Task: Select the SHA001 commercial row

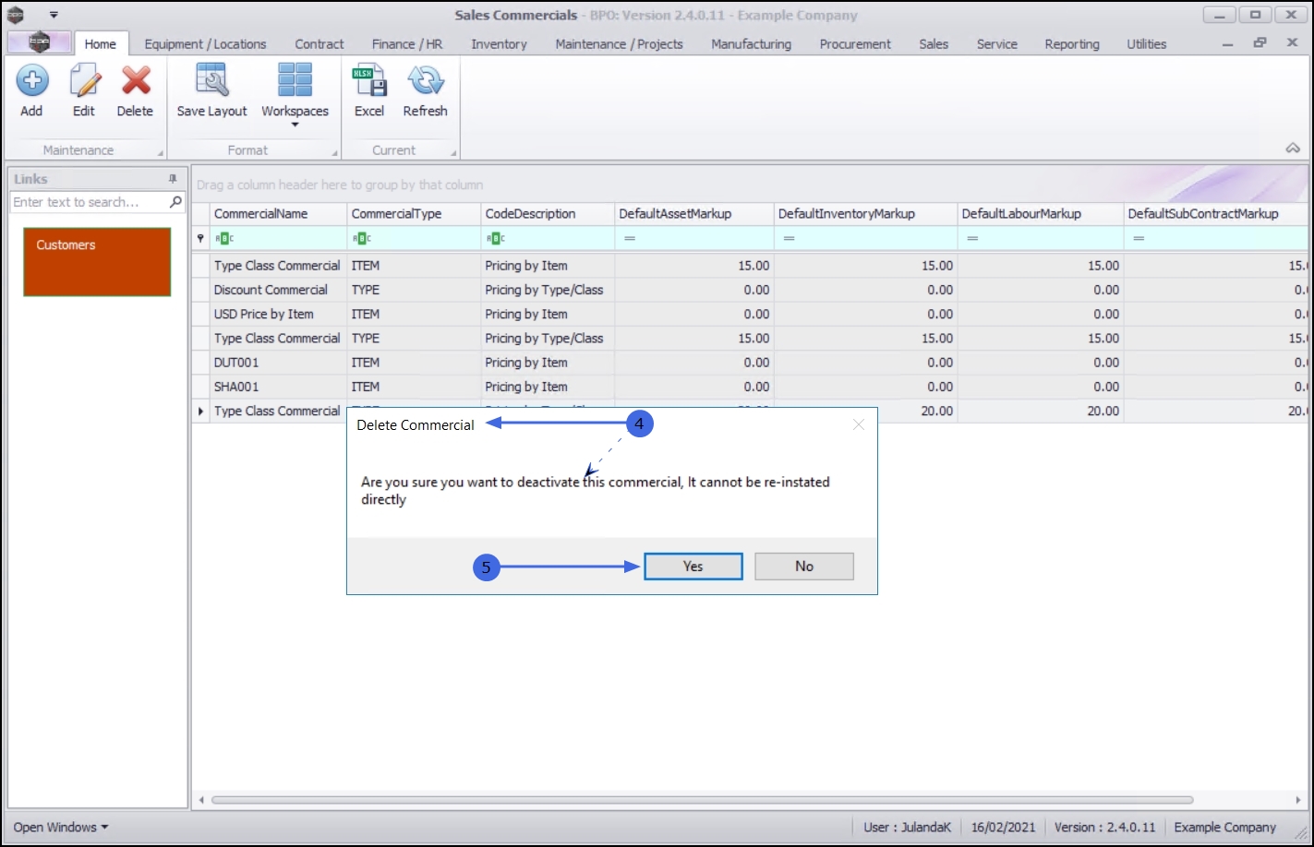Action: pos(750,387)
